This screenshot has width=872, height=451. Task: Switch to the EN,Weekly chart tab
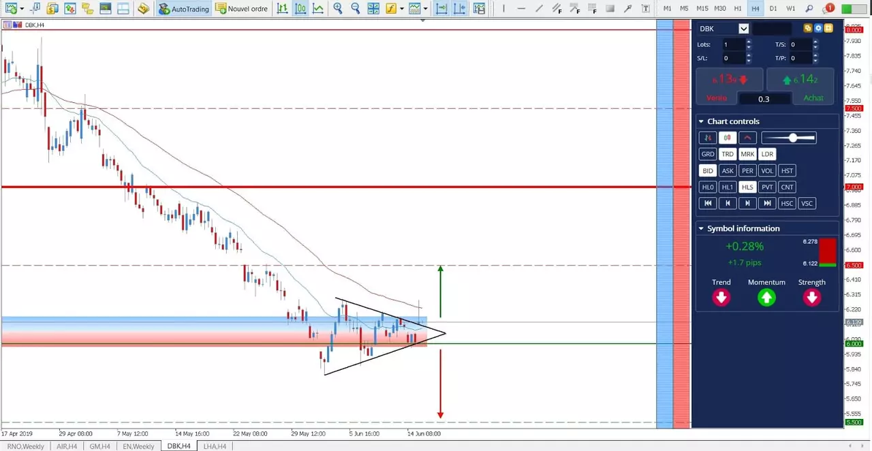click(x=138, y=446)
